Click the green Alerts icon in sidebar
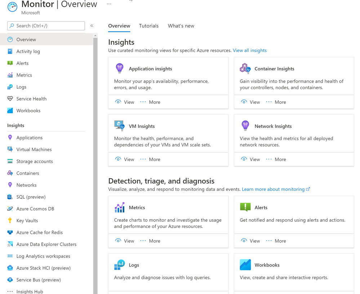 10,63
